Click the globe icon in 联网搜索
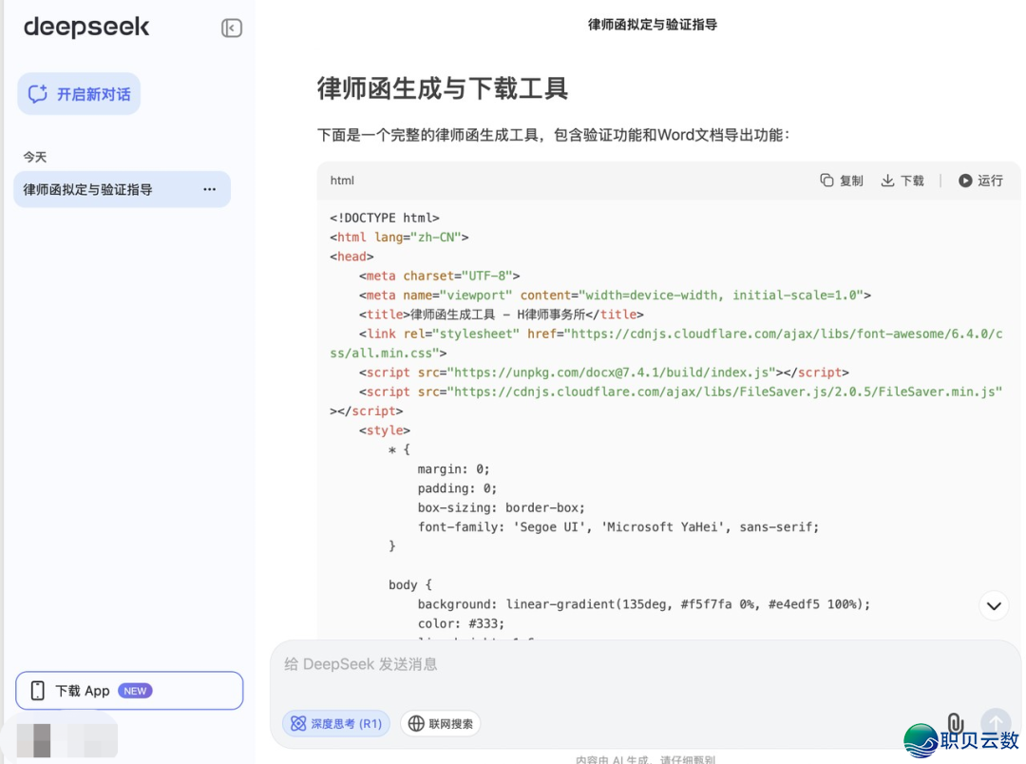 (416, 723)
